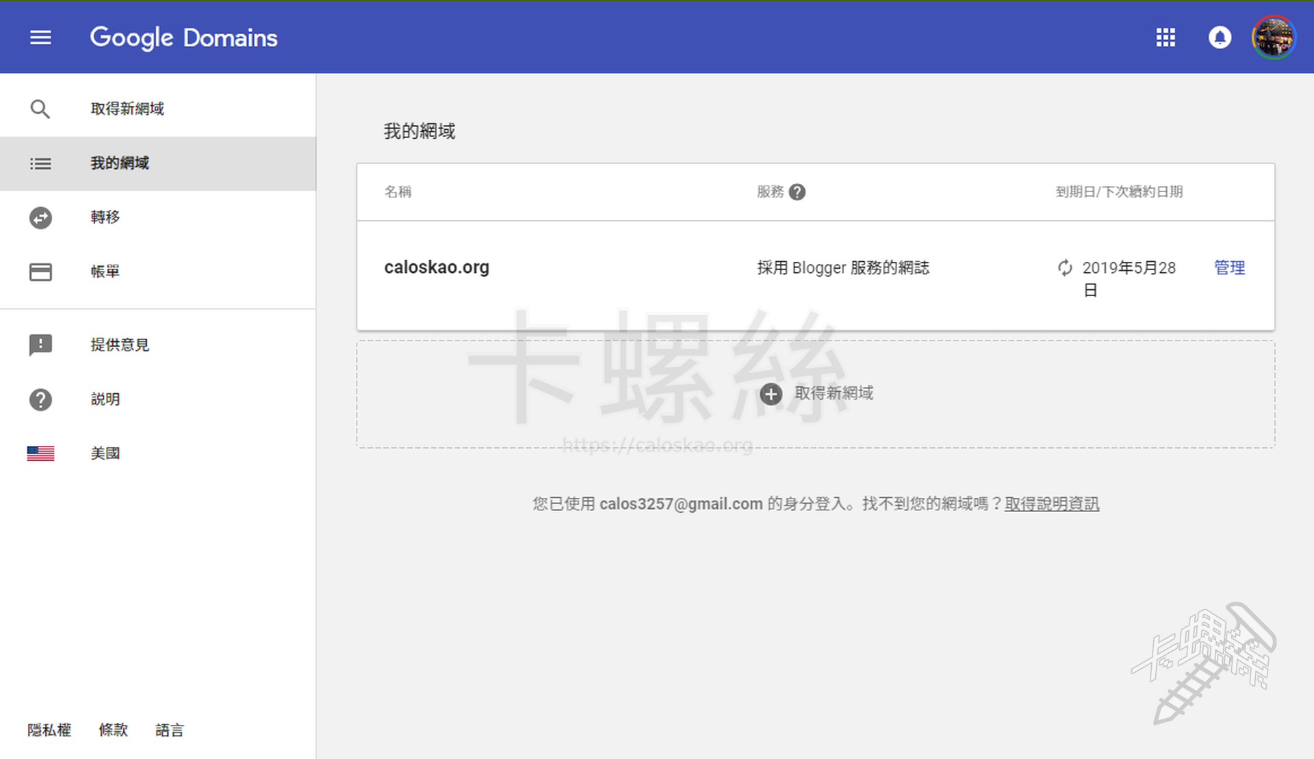
Task: Click the caloskao.org domain name
Action: pos(437,267)
